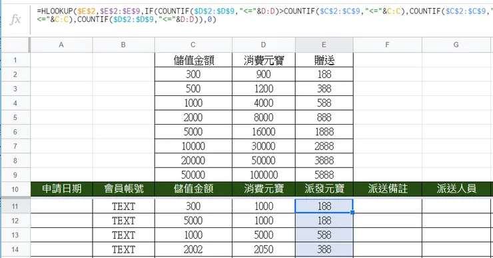
Task: Click cell E8 containing 3888
Action: 324,161
